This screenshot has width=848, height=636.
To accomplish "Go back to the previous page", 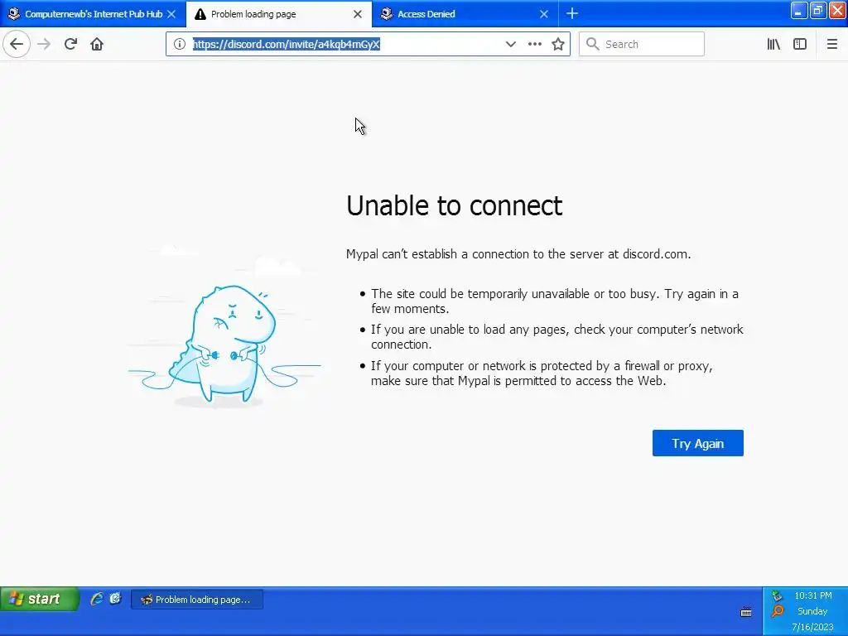I will pyautogui.click(x=17, y=44).
